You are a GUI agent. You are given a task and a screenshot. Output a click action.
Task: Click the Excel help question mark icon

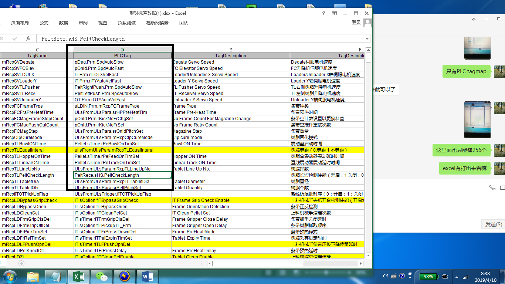(323, 13)
